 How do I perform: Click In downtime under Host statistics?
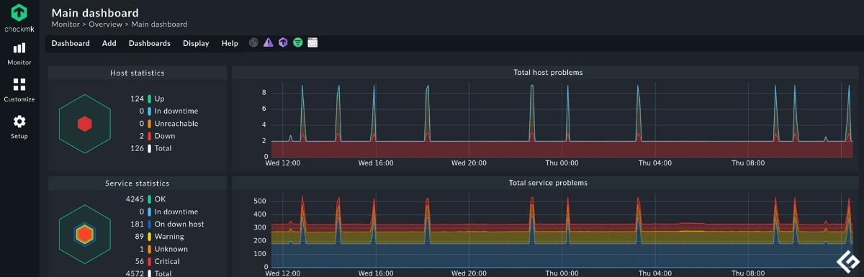(x=176, y=112)
